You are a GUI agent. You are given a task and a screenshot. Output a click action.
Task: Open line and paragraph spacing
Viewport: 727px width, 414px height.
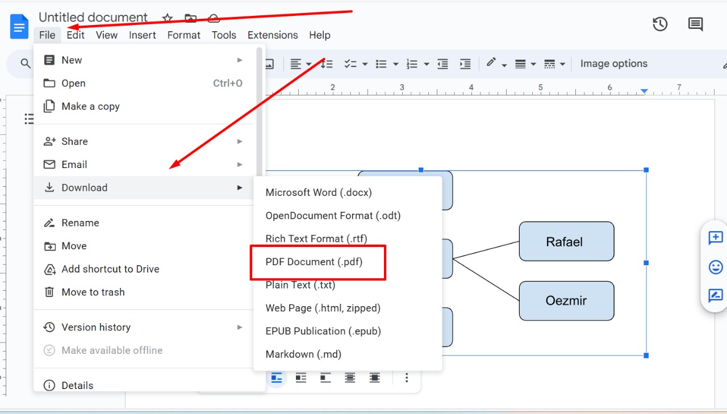[327, 64]
